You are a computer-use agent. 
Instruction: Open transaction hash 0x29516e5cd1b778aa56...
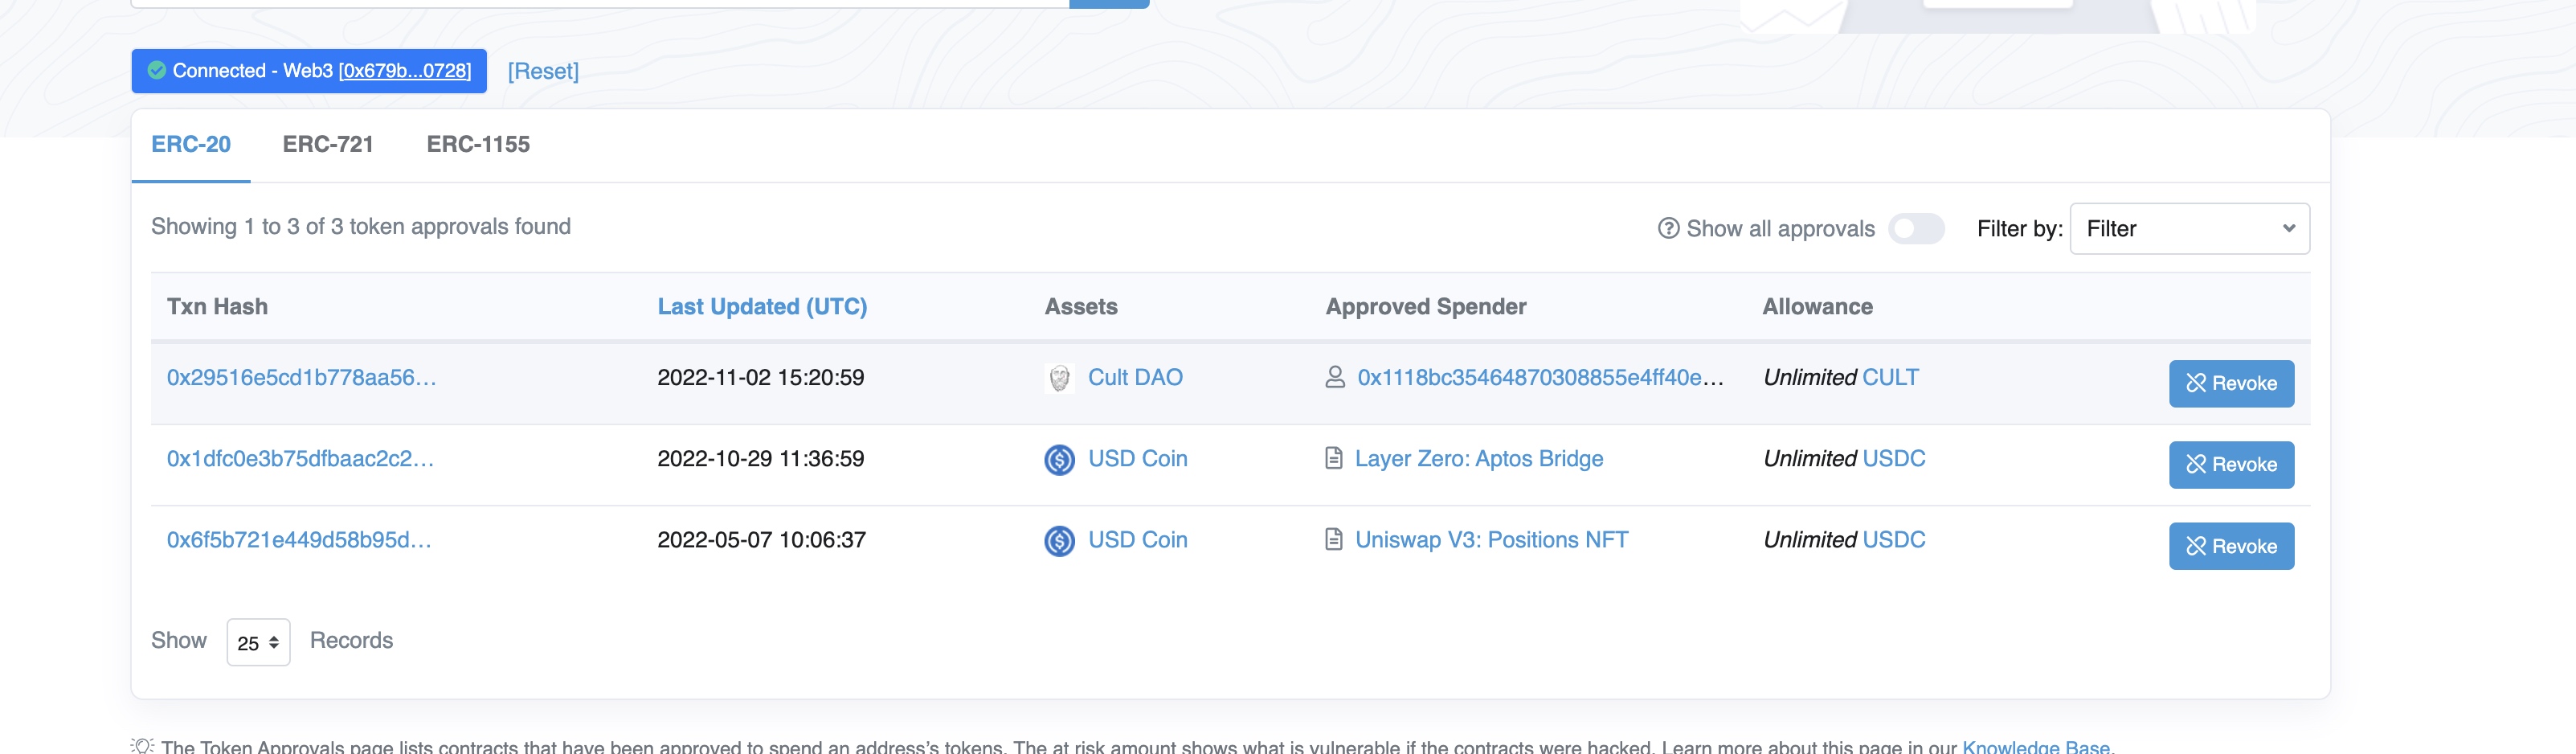[301, 377]
